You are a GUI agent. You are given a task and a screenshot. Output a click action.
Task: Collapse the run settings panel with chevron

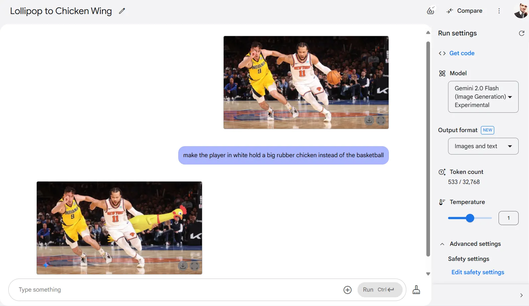521,295
